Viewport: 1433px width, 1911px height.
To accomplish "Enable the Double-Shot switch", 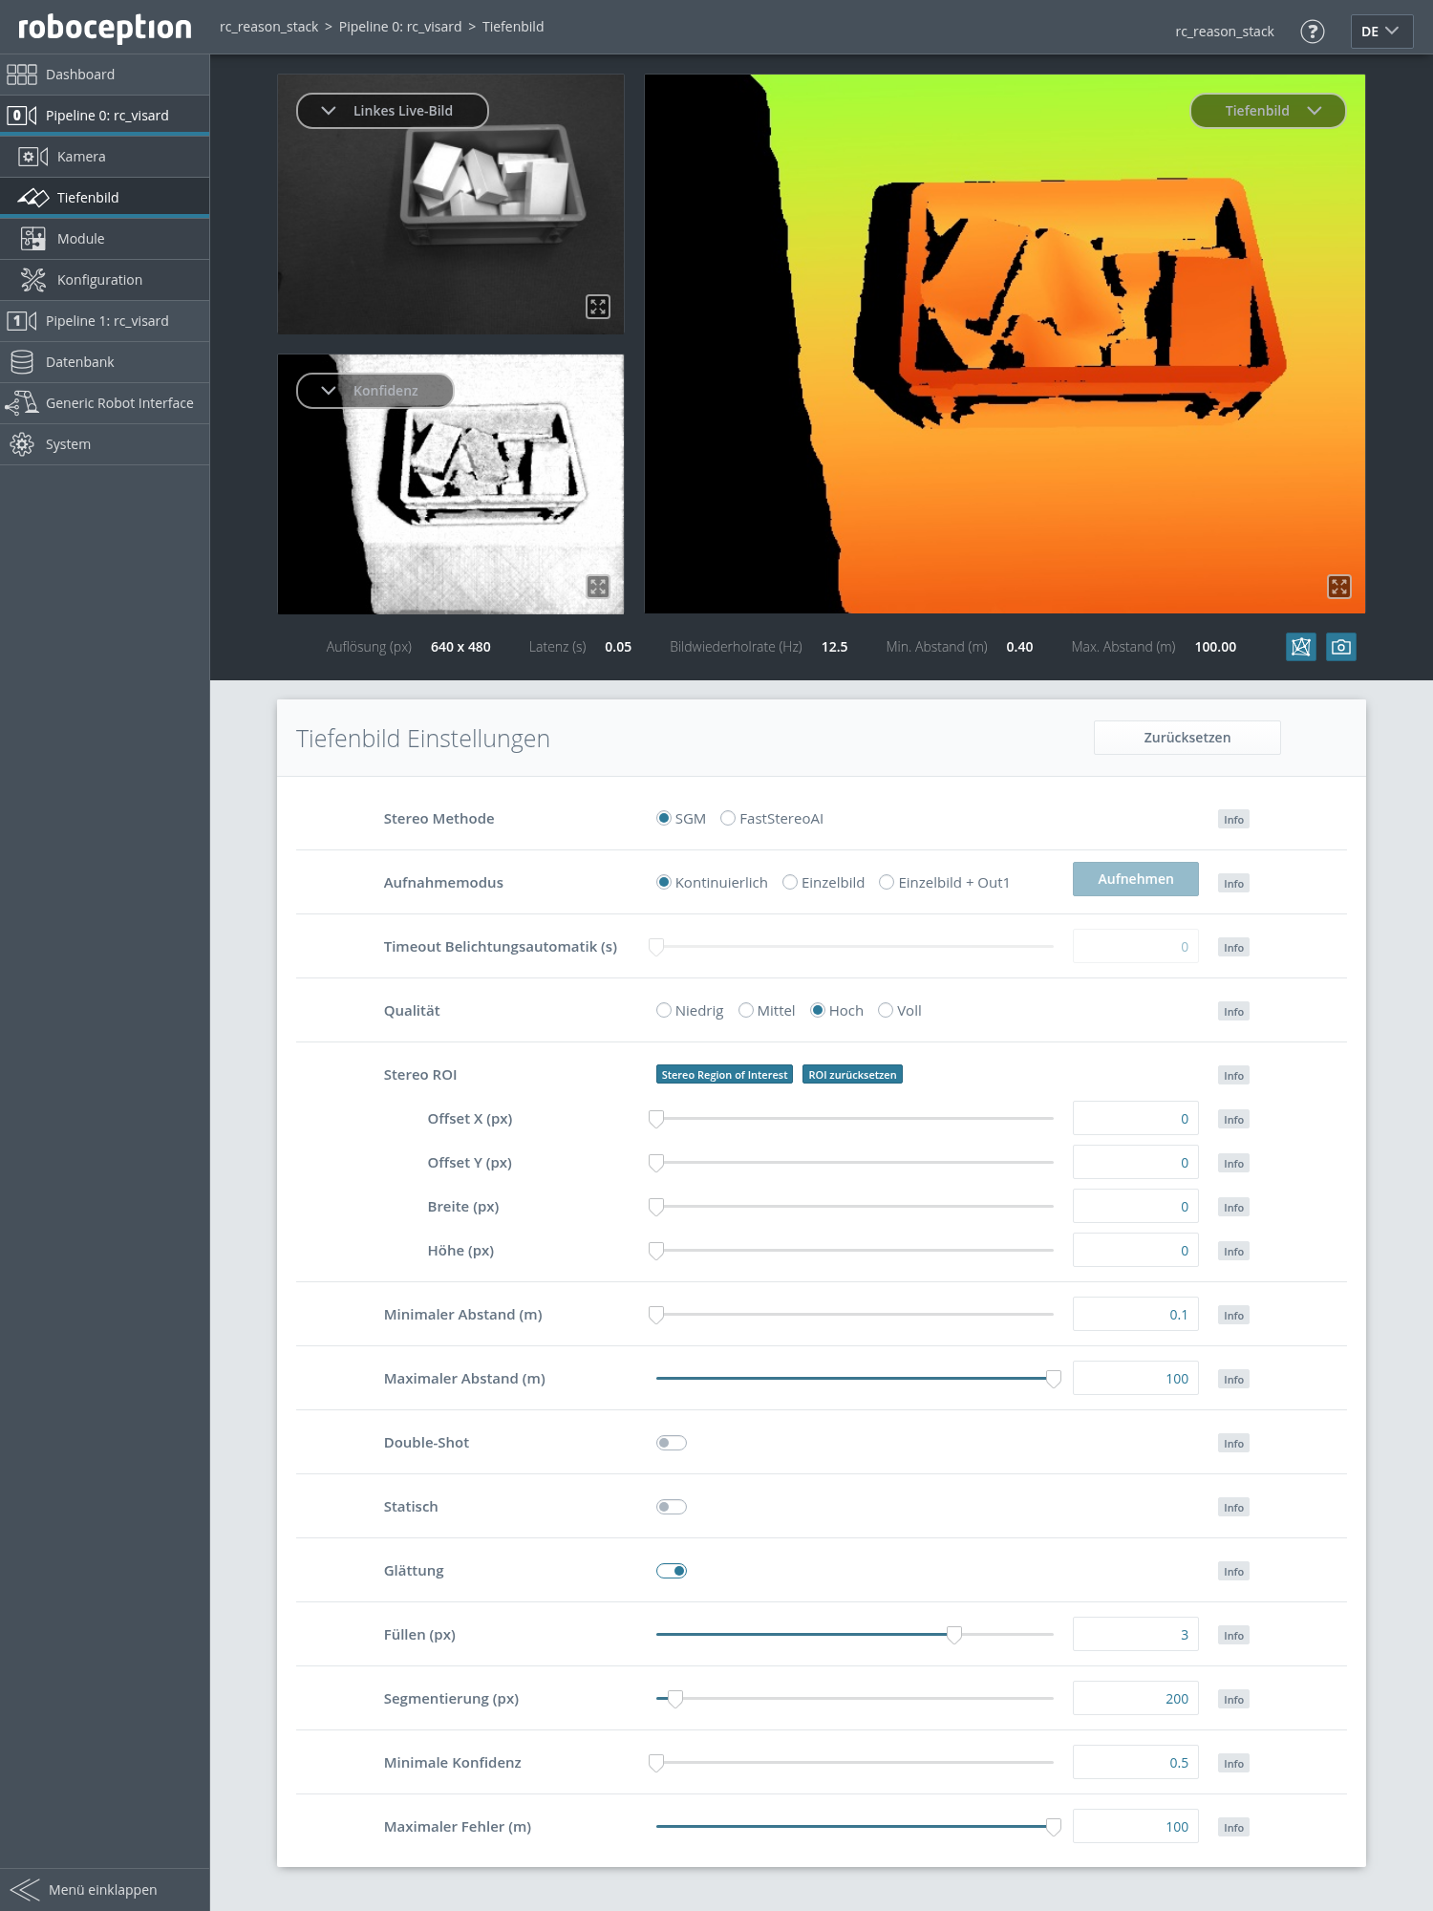I will [672, 1443].
